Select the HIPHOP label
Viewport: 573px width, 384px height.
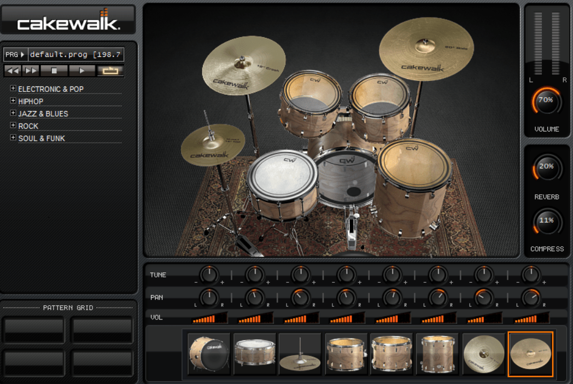[x=31, y=102]
